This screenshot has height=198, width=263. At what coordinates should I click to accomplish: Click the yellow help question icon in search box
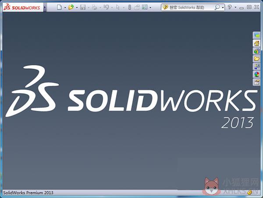click(x=165, y=7)
